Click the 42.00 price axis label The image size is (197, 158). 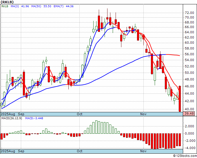coord(189,101)
